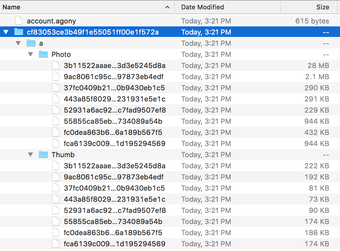
Task: Click the Thumb folder icon
Action: (43, 155)
